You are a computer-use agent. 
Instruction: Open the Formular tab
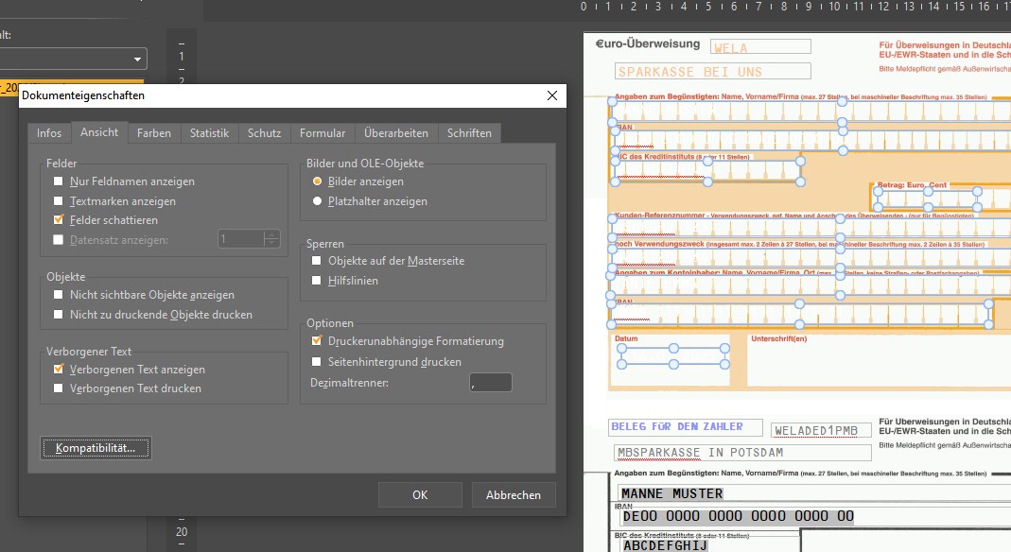[322, 132]
